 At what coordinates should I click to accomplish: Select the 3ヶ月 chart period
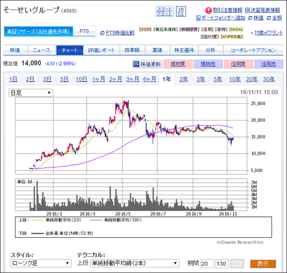click(133, 79)
